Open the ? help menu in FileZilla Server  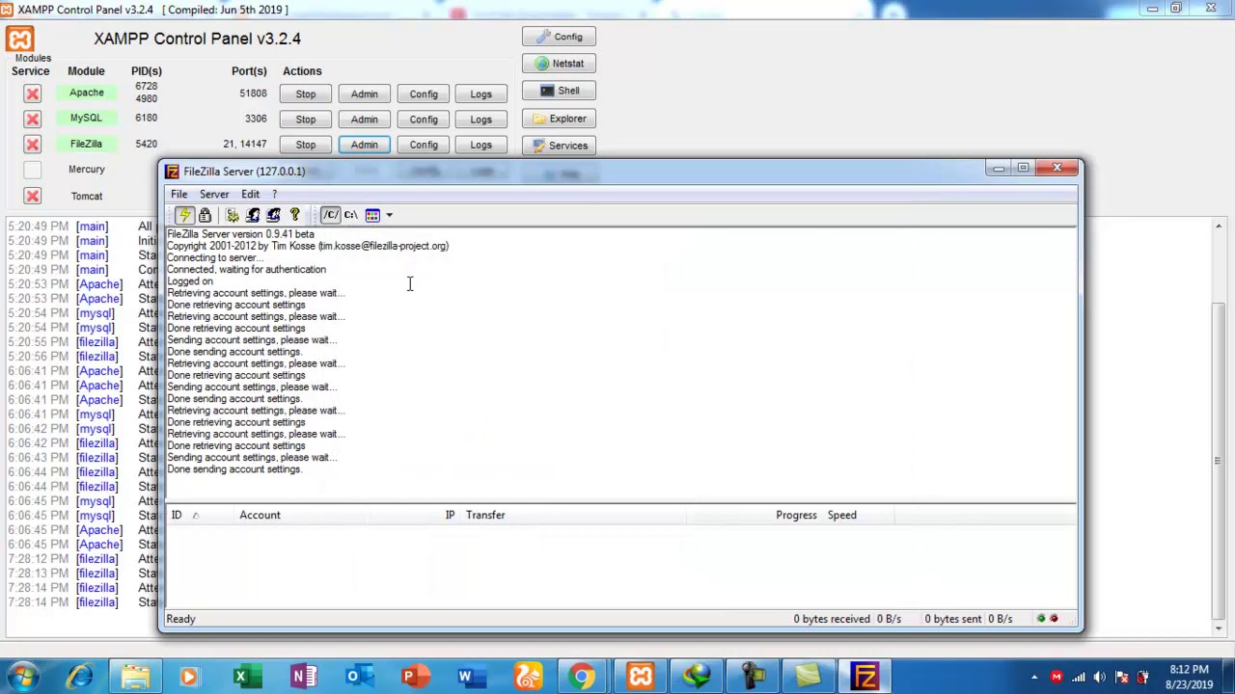pos(274,194)
